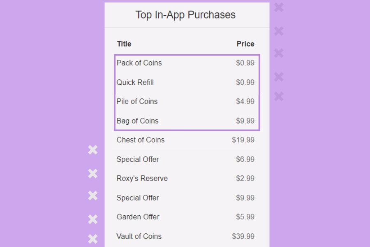Click the X icon beside the Top In-App Purchases heading

tap(279, 7)
